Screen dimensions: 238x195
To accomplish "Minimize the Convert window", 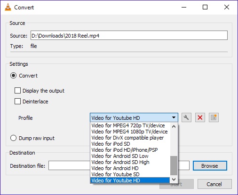I will [184, 7].
